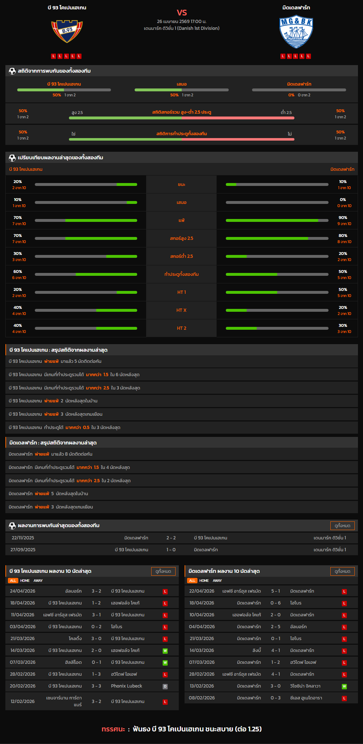Select HOME filter in Middelfart last 10 matches
Viewport: 363px width, 744px height.
pyautogui.click(x=204, y=580)
